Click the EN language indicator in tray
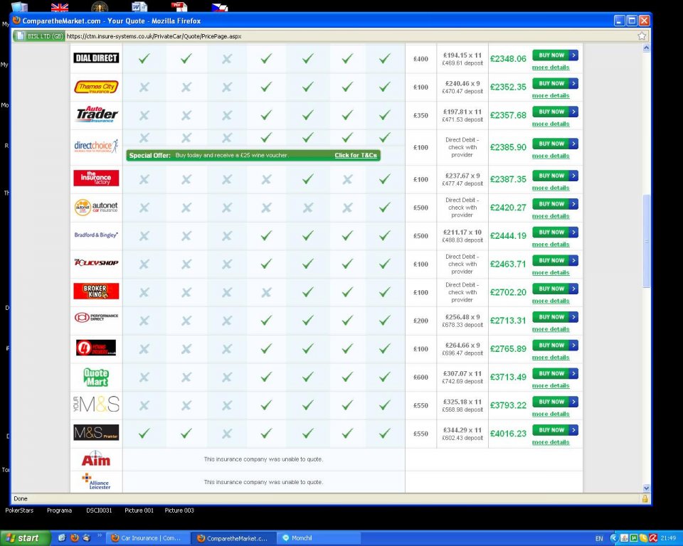683x546 pixels. click(599, 538)
